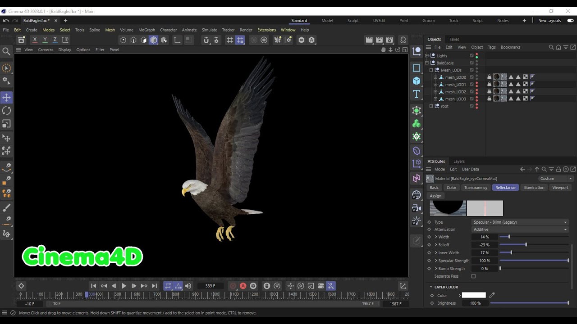Click the Cube primitive icon
The image size is (577, 324).
[417, 81]
